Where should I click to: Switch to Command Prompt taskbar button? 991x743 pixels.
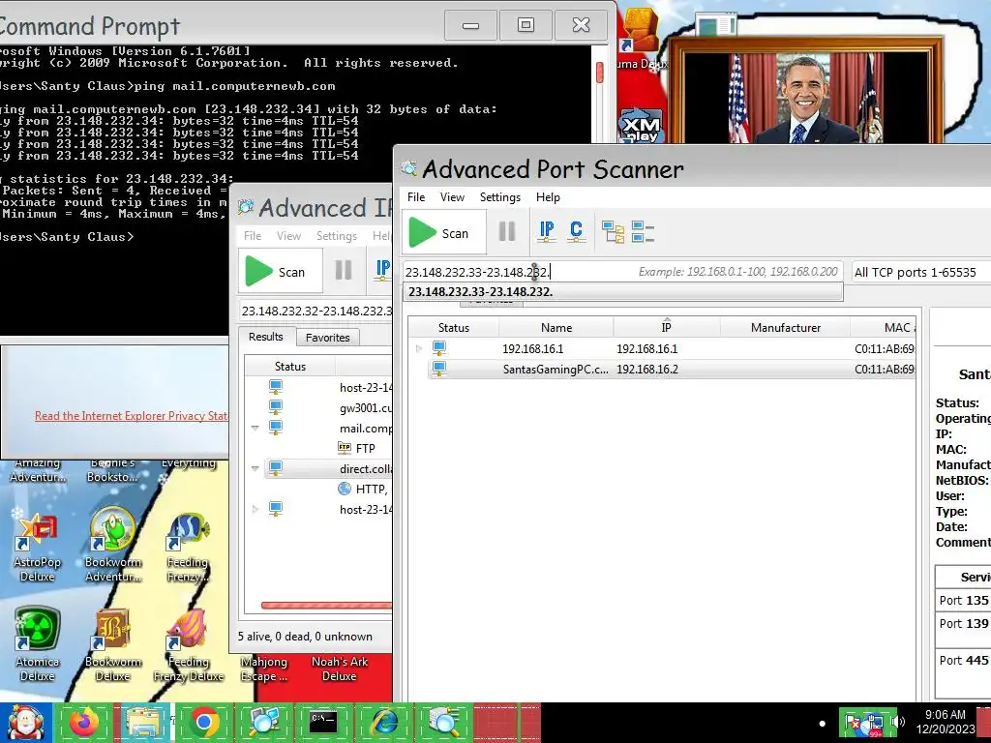tap(323, 722)
